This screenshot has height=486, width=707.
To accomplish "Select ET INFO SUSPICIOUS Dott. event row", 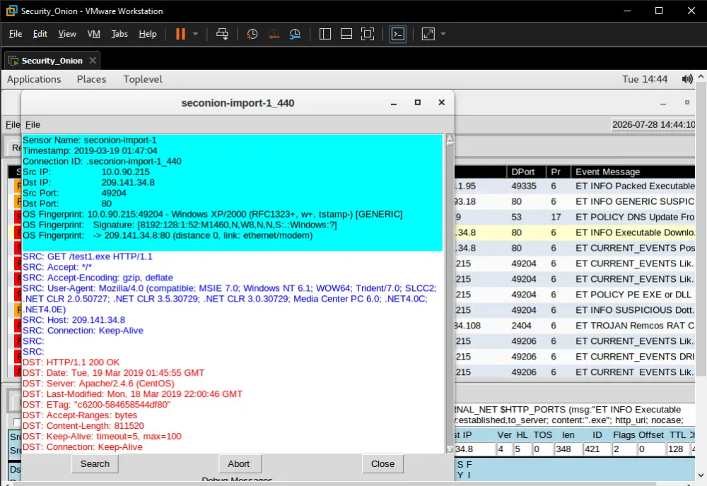I will click(x=574, y=310).
